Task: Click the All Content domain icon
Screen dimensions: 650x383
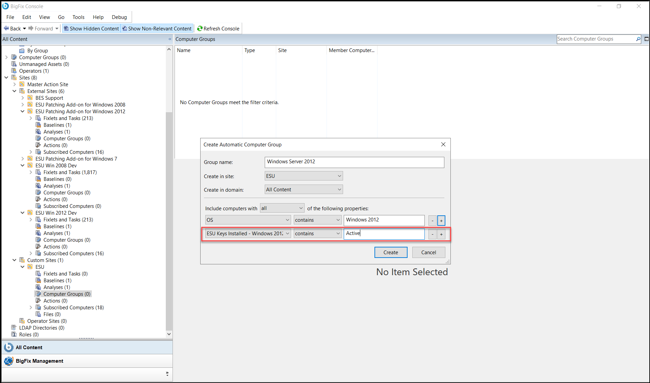Action: coord(8,348)
